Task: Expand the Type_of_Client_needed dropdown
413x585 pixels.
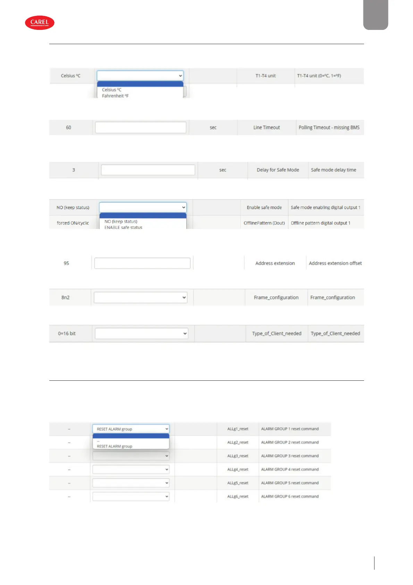Action: pos(142,333)
